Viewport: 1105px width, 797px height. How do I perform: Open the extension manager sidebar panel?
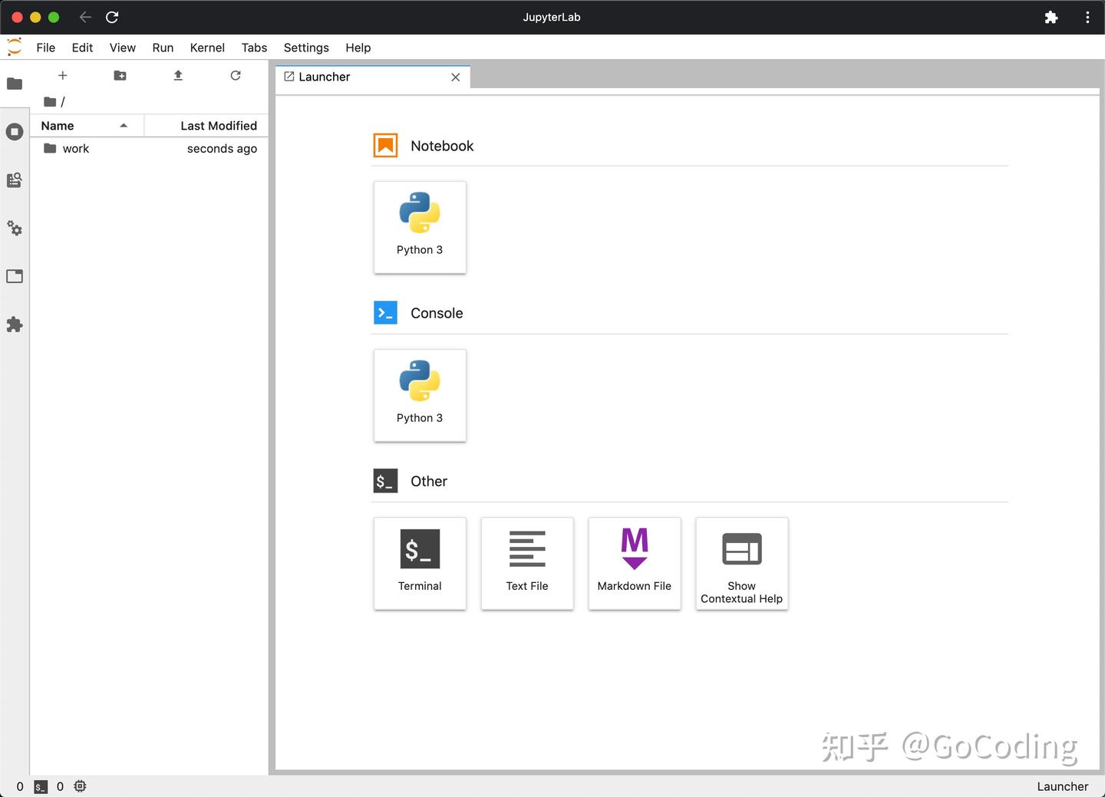15,324
